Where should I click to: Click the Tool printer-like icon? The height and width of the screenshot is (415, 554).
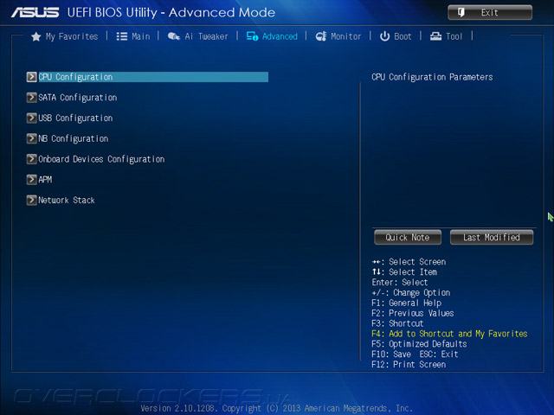(435, 36)
